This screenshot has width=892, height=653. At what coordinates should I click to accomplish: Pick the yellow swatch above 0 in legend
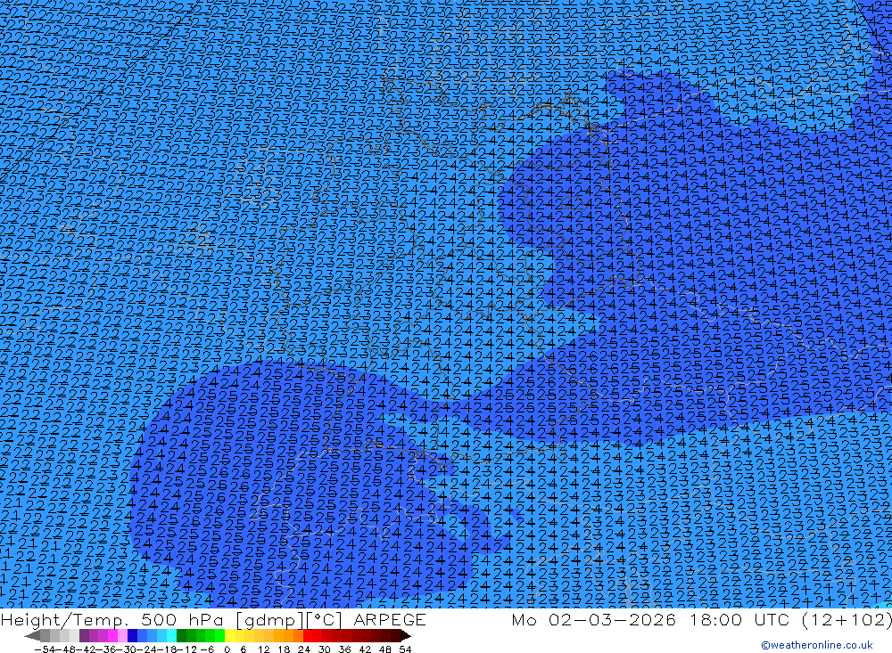230,635
